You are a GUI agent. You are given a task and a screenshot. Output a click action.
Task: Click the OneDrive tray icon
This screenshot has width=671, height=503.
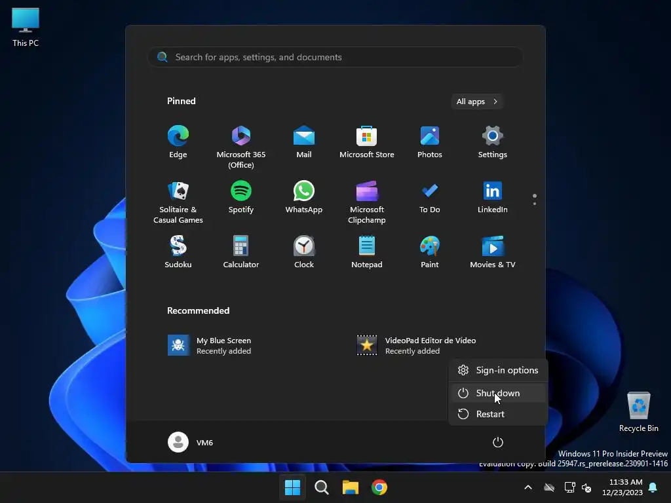click(549, 487)
